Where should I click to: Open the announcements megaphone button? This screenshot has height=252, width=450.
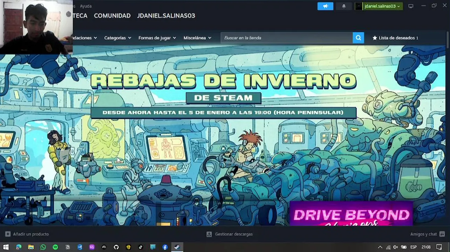(325, 6)
